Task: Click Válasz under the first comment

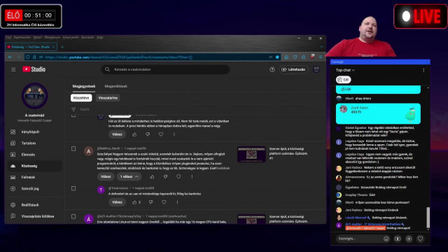Action: click(117, 134)
